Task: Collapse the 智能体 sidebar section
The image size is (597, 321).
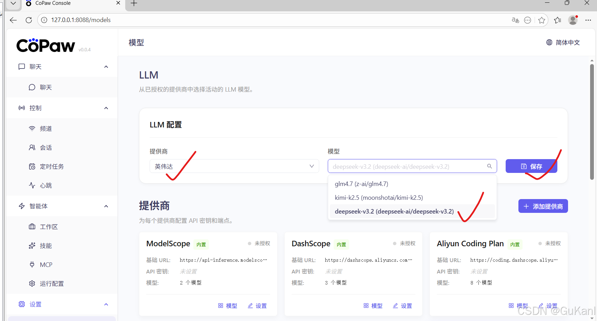Action: tap(106, 206)
